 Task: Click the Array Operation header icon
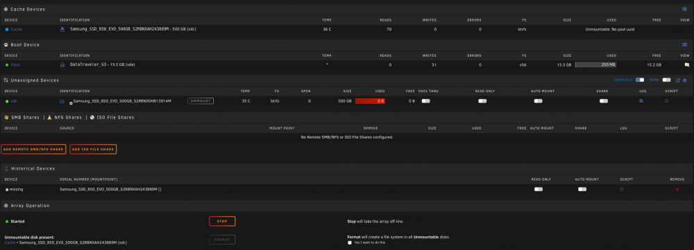click(x=6, y=206)
